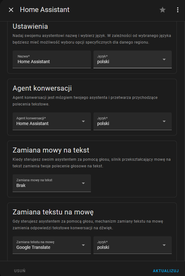
Task: Open the Zamiana mowy na tekst dropdown
Action: 52,183
